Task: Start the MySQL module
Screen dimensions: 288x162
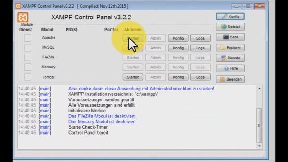Action: coord(133,48)
